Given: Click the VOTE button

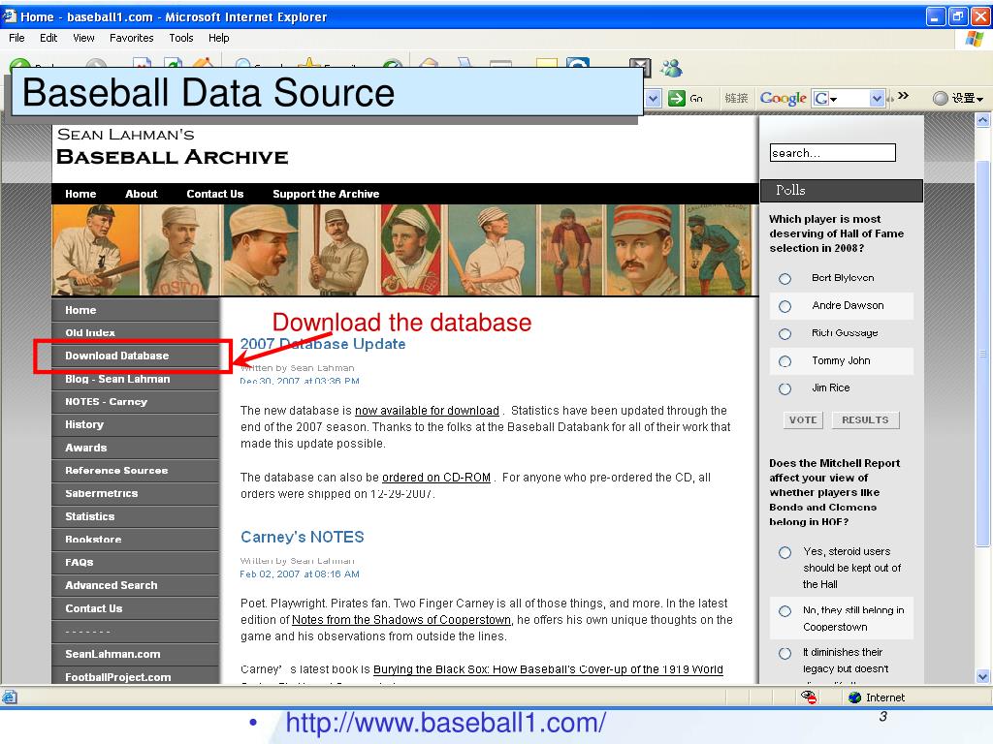Looking at the screenshot, I should [803, 420].
